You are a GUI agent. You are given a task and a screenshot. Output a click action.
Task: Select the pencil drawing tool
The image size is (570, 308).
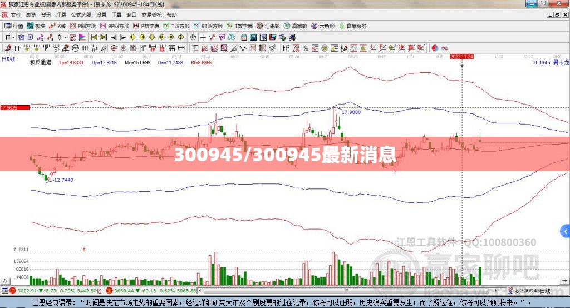pyautogui.click(x=8, y=48)
